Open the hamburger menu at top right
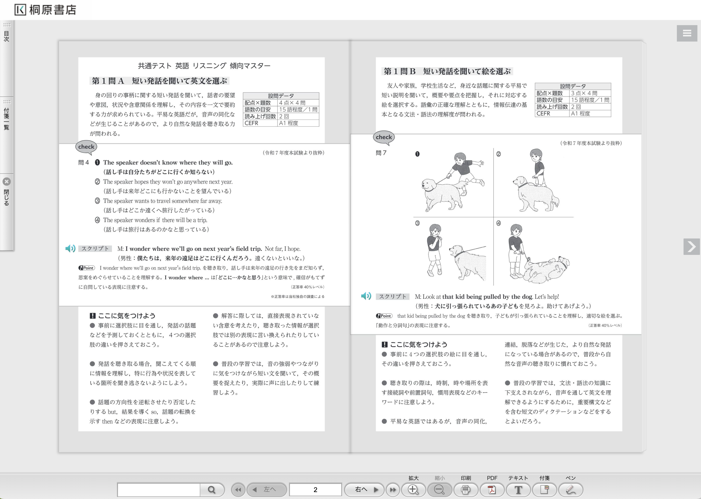 point(687,33)
